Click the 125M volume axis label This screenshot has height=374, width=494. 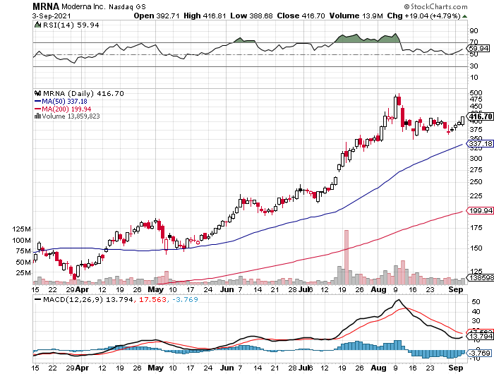pos(22,229)
